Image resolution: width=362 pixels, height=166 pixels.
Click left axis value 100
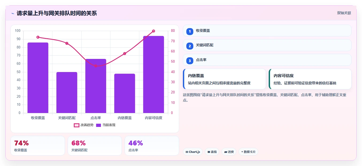coord(18,31)
